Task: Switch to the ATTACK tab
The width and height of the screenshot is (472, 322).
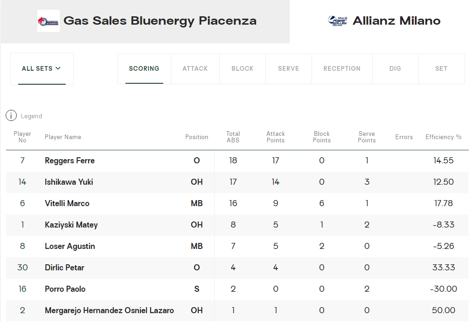Action: tap(195, 69)
